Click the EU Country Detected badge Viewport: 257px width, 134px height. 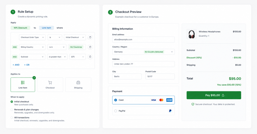154,52
